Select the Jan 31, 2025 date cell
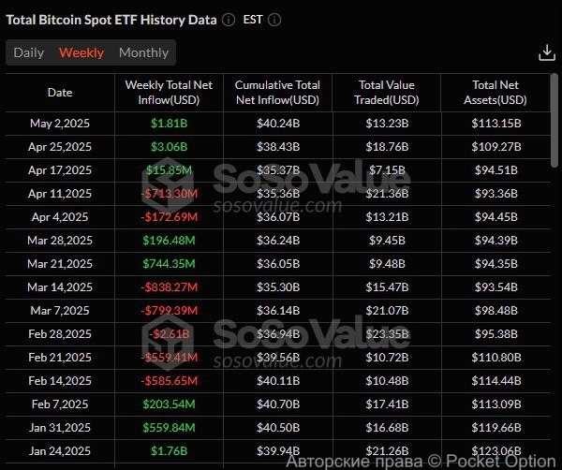 click(x=60, y=427)
